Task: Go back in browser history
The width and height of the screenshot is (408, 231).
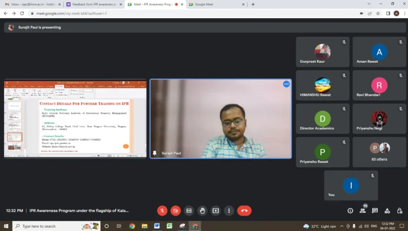Action: [5, 13]
